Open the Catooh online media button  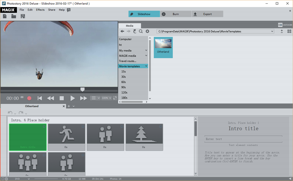coord(285,25)
